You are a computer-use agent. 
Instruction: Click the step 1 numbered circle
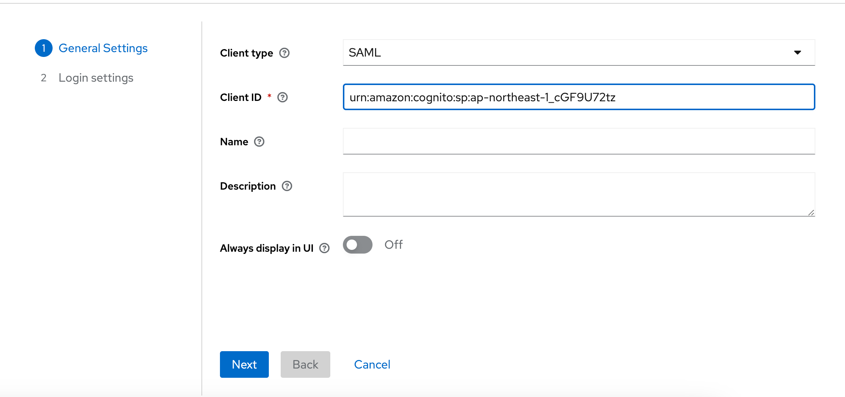(x=43, y=48)
